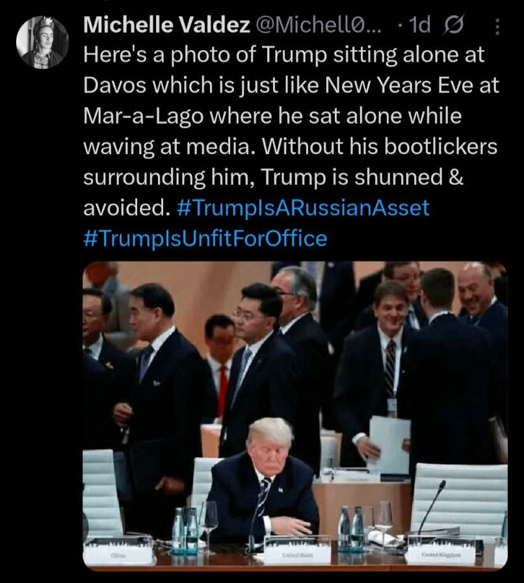524x583 pixels.
Task: Click the China name placard in photo
Action: 120,554
